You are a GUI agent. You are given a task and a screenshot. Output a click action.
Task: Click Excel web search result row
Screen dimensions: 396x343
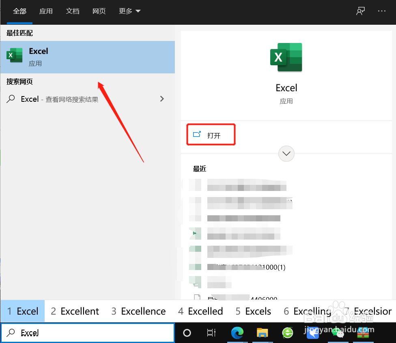click(x=88, y=99)
